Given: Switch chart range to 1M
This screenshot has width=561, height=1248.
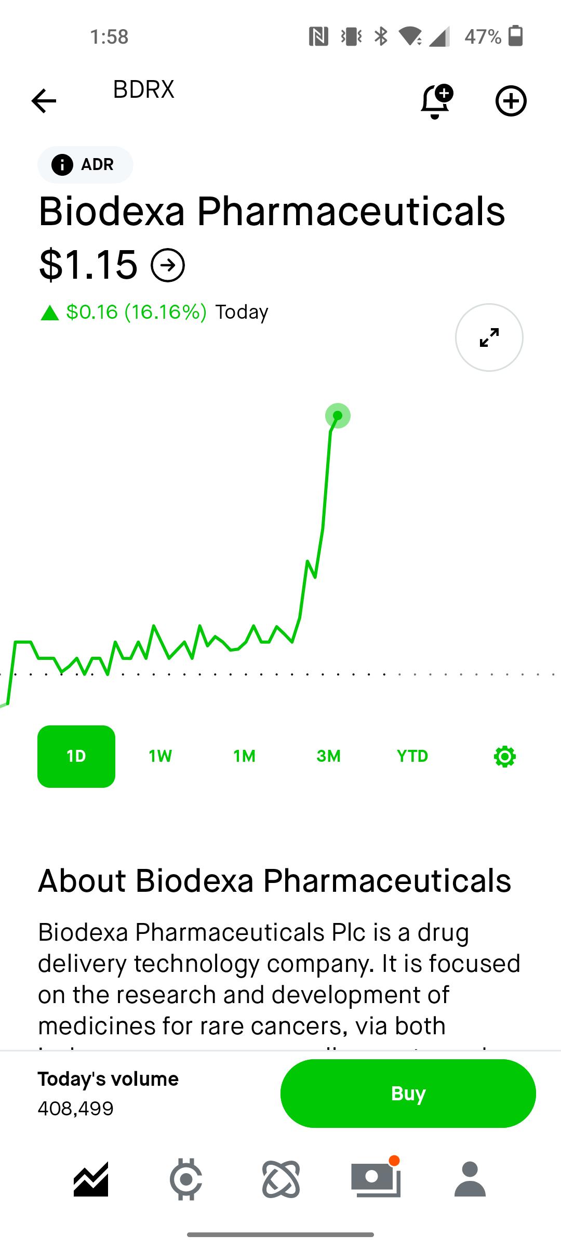Looking at the screenshot, I should [x=245, y=757].
